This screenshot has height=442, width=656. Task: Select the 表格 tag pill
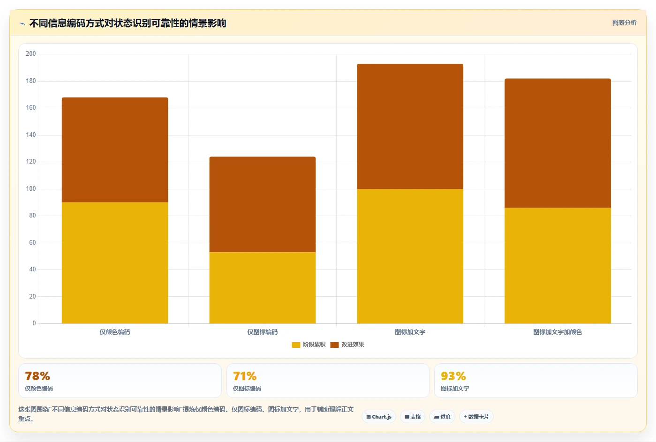coord(413,417)
